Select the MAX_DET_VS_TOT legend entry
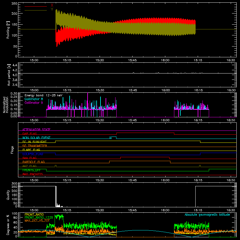The height and width of the screenshot is (240, 240). pyautogui.click(x=37, y=220)
